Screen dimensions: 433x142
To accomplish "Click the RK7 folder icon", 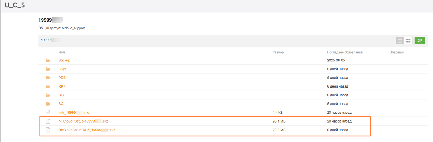I will click(x=48, y=86).
